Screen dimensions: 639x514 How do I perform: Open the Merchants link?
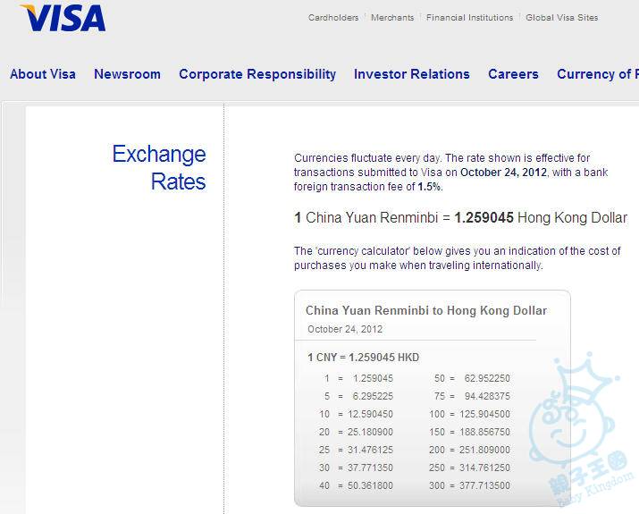coord(392,18)
